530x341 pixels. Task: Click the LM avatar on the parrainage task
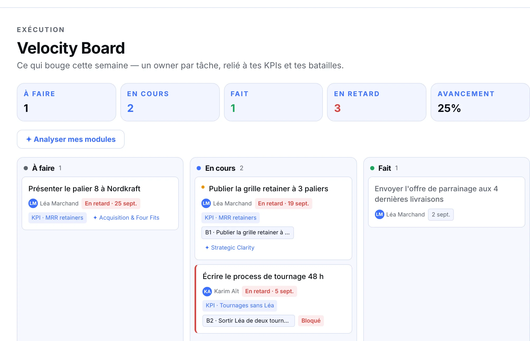(379, 214)
